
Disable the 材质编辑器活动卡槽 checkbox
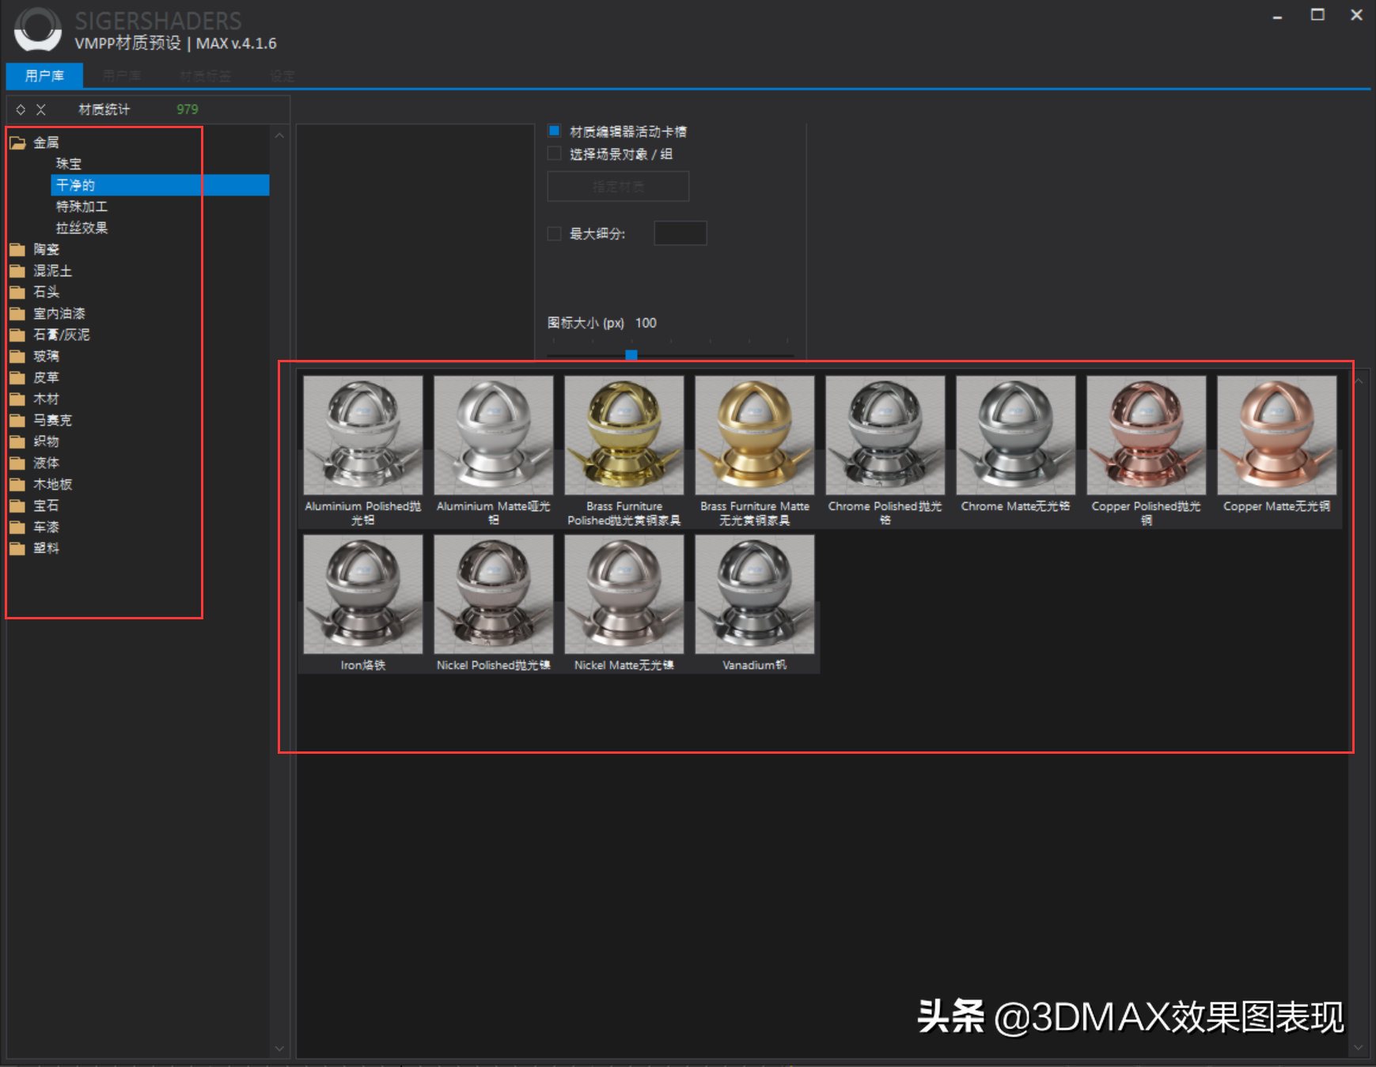(554, 131)
